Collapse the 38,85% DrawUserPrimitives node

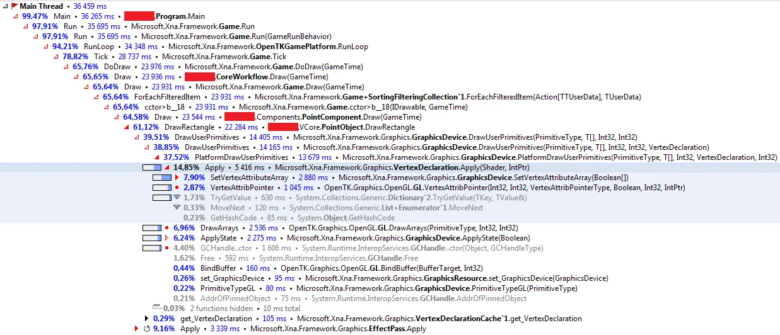pos(147,147)
